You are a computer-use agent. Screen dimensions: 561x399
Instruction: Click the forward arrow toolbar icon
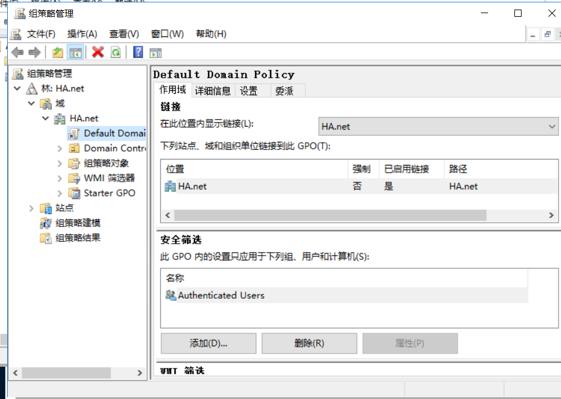[x=35, y=53]
